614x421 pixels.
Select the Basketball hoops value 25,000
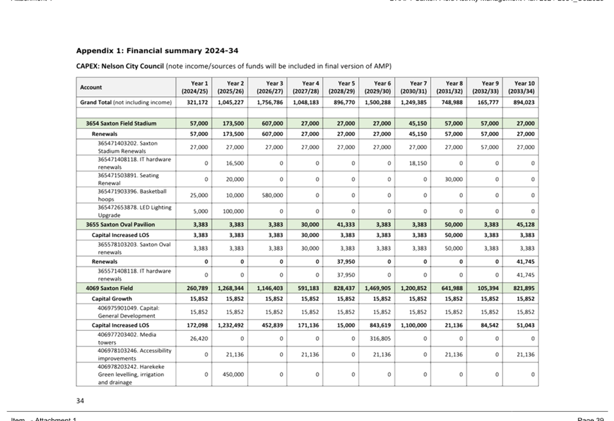point(199,195)
